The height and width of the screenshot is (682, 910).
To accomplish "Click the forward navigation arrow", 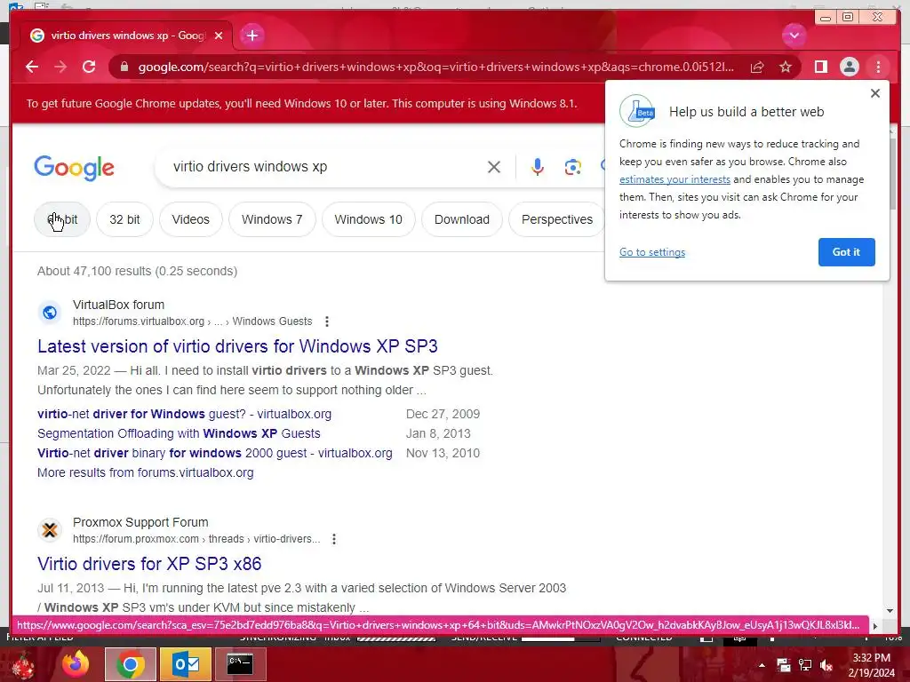I will (x=60, y=67).
